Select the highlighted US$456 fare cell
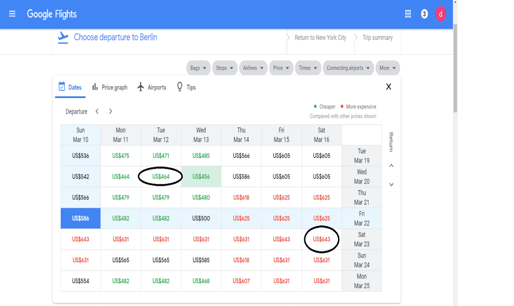This screenshot has width=514, height=306. (x=201, y=177)
